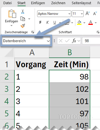Click the fx insert function icon
Viewport: 100px width, 130px height.
[x=74, y=41]
